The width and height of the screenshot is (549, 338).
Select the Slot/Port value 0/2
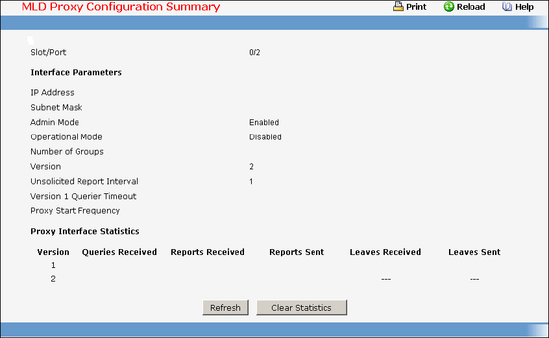254,53
